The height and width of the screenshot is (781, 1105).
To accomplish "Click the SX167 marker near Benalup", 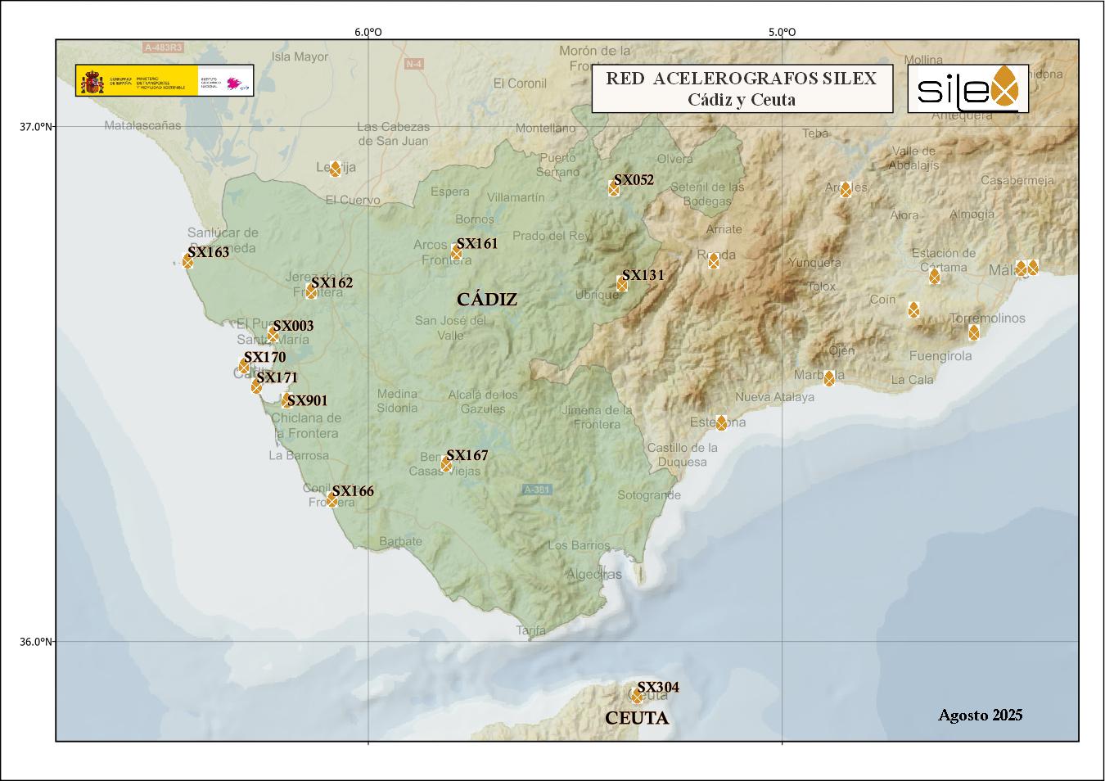I will (446, 465).
